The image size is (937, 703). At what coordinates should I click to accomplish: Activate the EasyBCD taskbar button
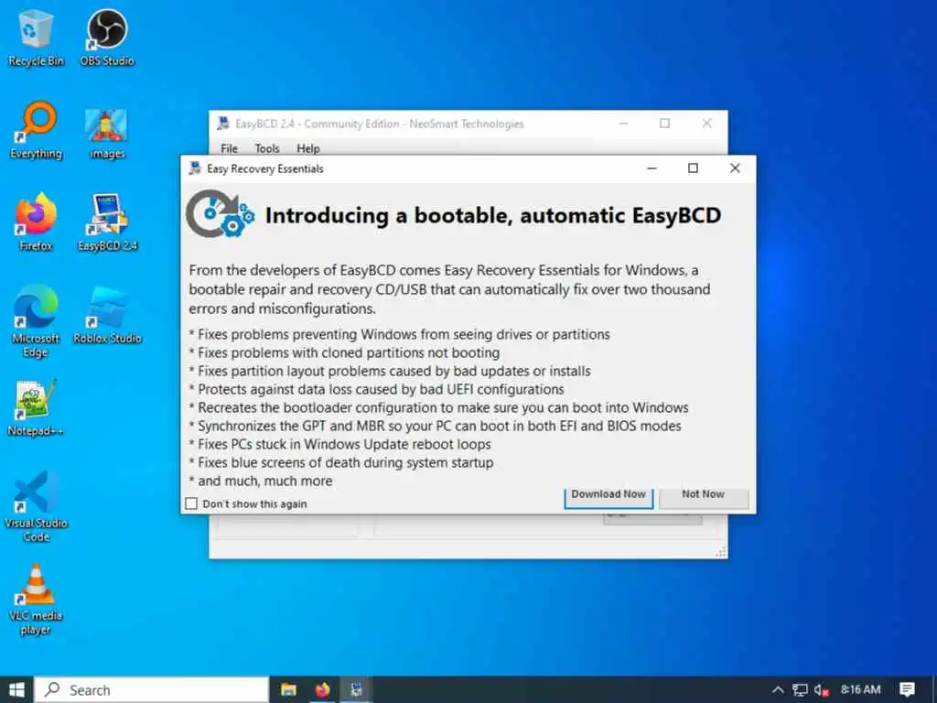coord(356,690)
